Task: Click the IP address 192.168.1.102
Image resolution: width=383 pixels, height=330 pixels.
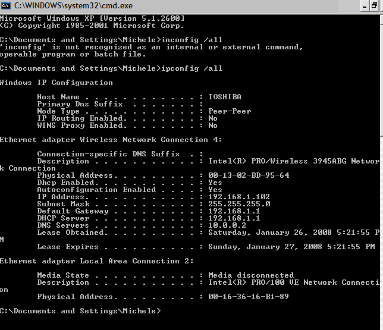Action: (239, 197)
